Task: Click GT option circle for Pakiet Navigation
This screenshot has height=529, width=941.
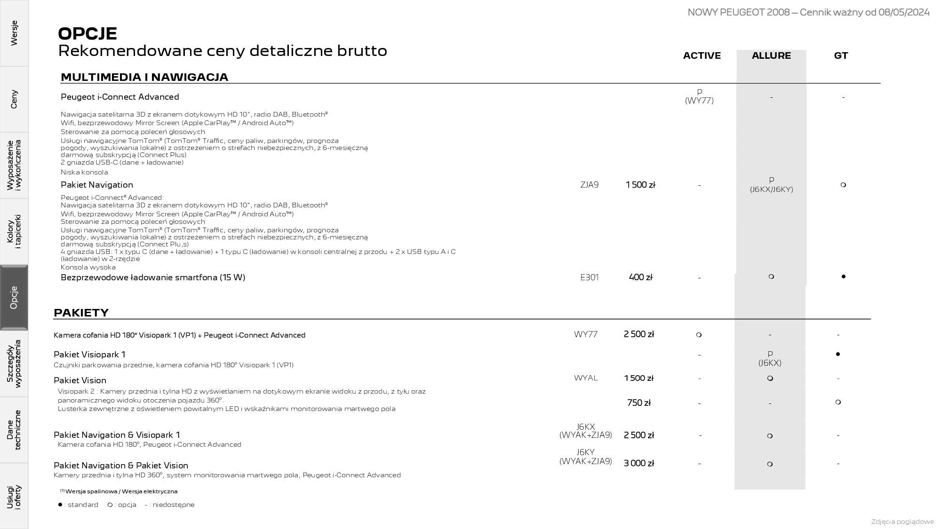Action: [843, 185]
